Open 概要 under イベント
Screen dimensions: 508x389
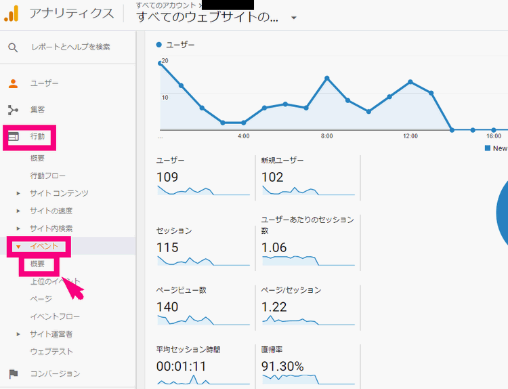[x=37, y=264]
